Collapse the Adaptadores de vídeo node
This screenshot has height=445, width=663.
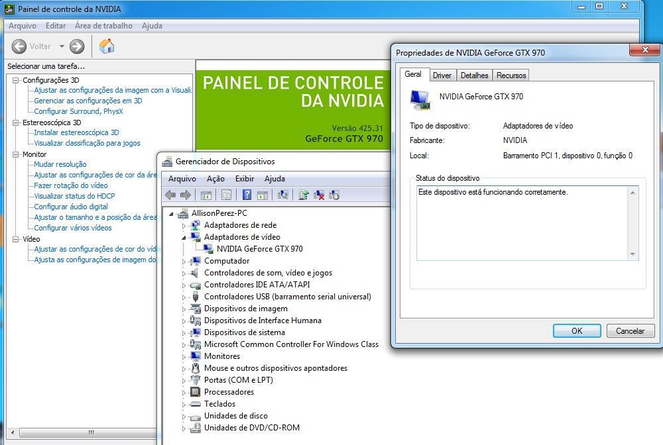184,237
